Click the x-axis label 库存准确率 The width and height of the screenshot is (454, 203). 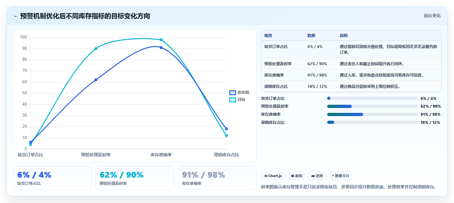point(161,155)
